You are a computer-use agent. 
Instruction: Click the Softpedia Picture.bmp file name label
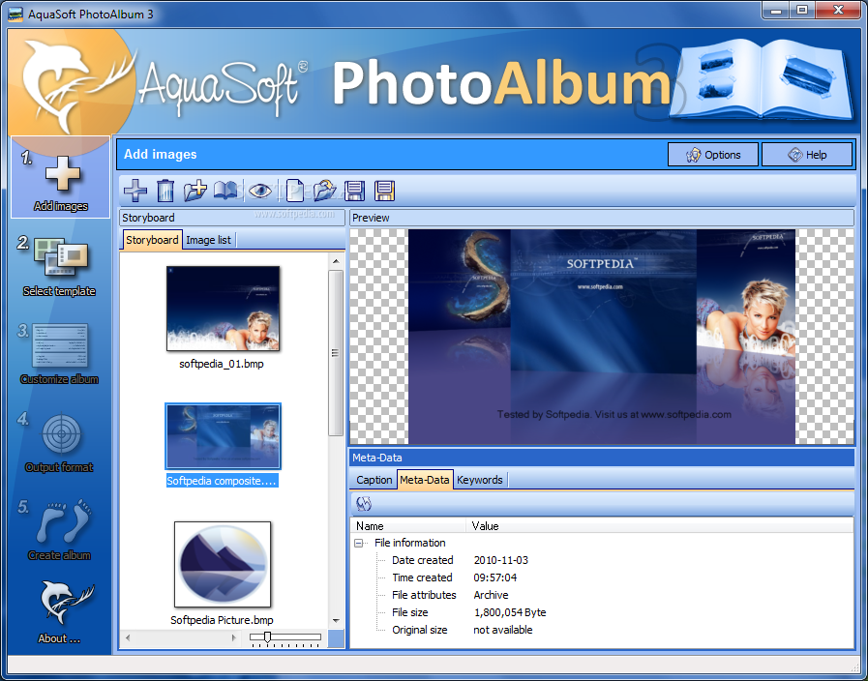[x=222, y=620]
